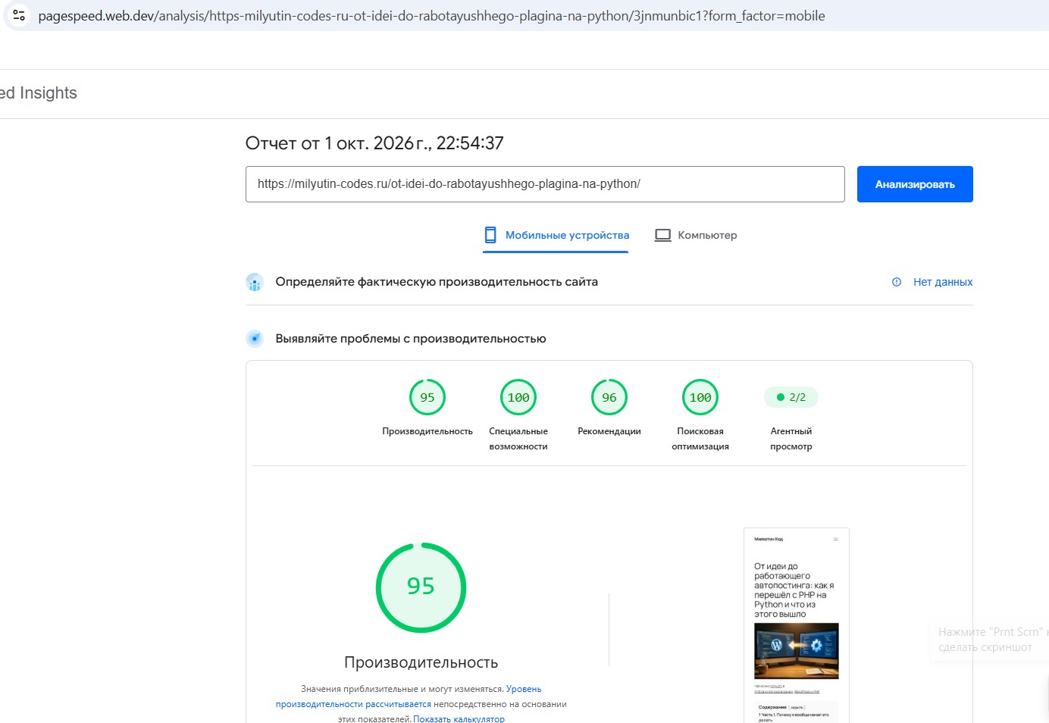
Task: Select text Определяйте фактическую производительность сайта
Action: click(437, 282)
